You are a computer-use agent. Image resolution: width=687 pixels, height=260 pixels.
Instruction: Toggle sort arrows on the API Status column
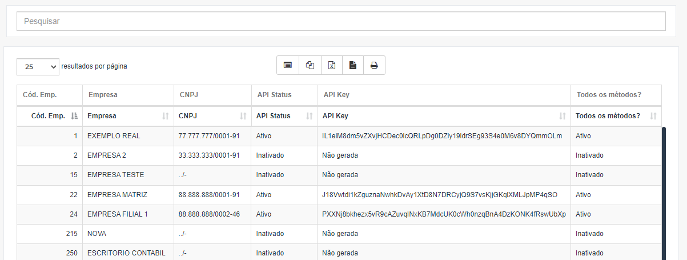click(x=310, y=116)
